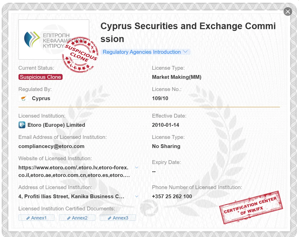Click the Market Making(MM) license type
The image size is (299, 237).
point(177,77)
